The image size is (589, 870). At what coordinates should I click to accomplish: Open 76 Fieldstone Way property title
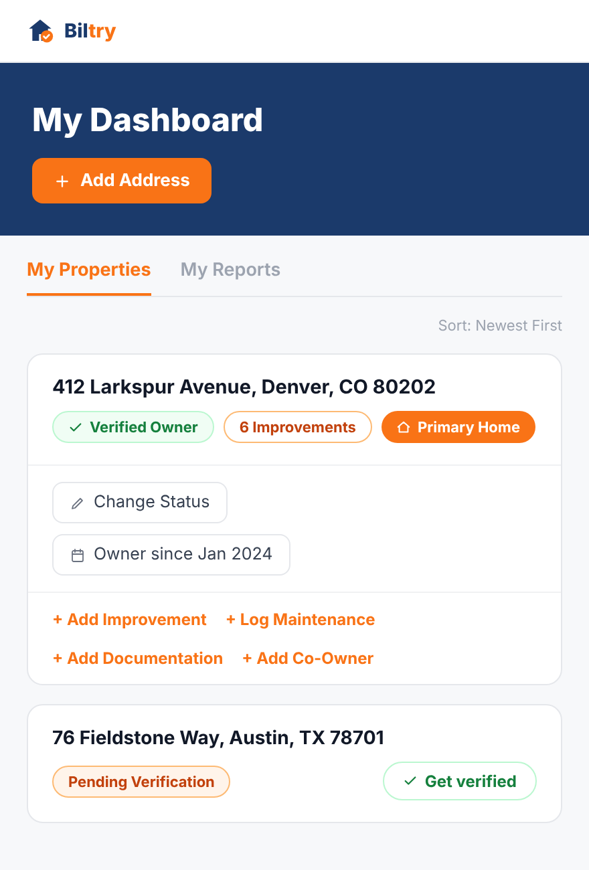tap(218, 738)
